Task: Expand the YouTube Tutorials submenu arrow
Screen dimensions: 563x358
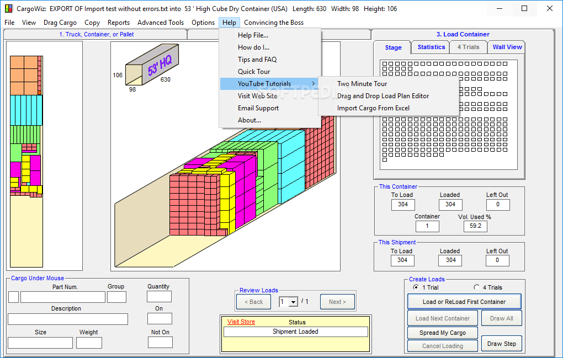Action: point(314,84)
